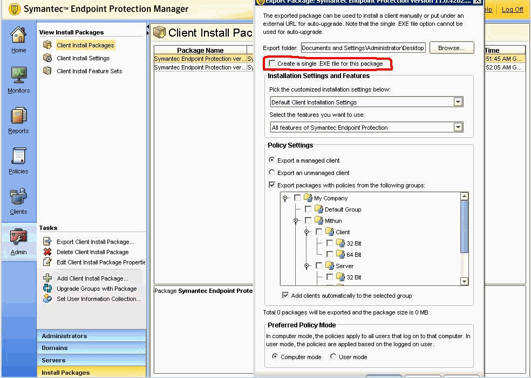
Task: Click Delete Client Install Package task
Action: pos(92,252)
